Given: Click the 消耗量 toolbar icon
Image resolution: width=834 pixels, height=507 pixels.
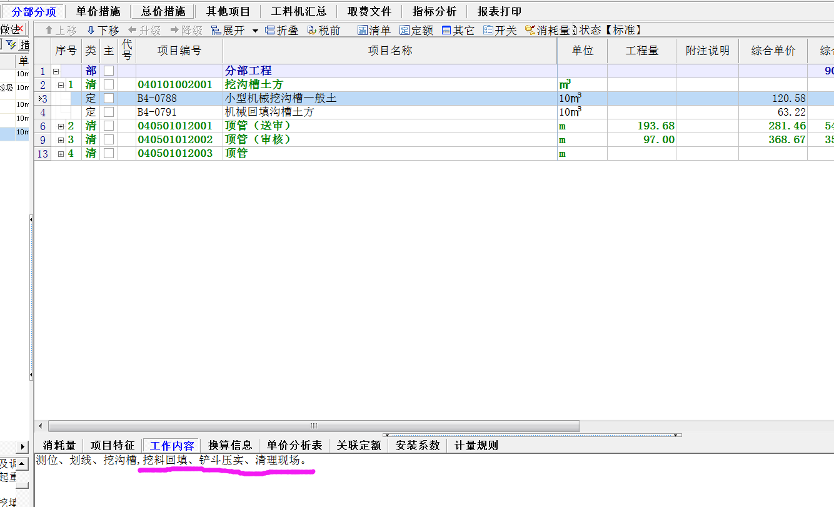Looking at the screenshot, I should pyautogui.click(x=547, y=30).
